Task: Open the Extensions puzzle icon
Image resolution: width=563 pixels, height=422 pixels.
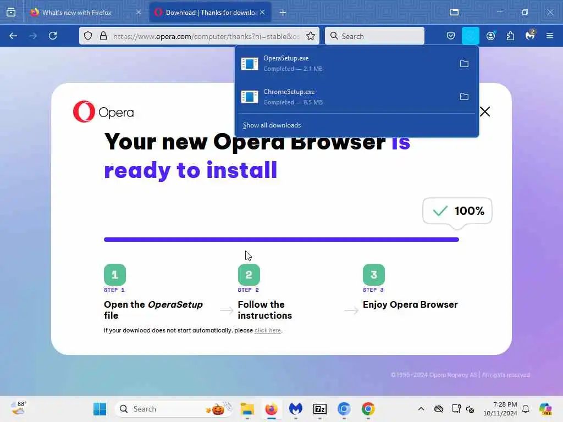Action: point(510,36)
